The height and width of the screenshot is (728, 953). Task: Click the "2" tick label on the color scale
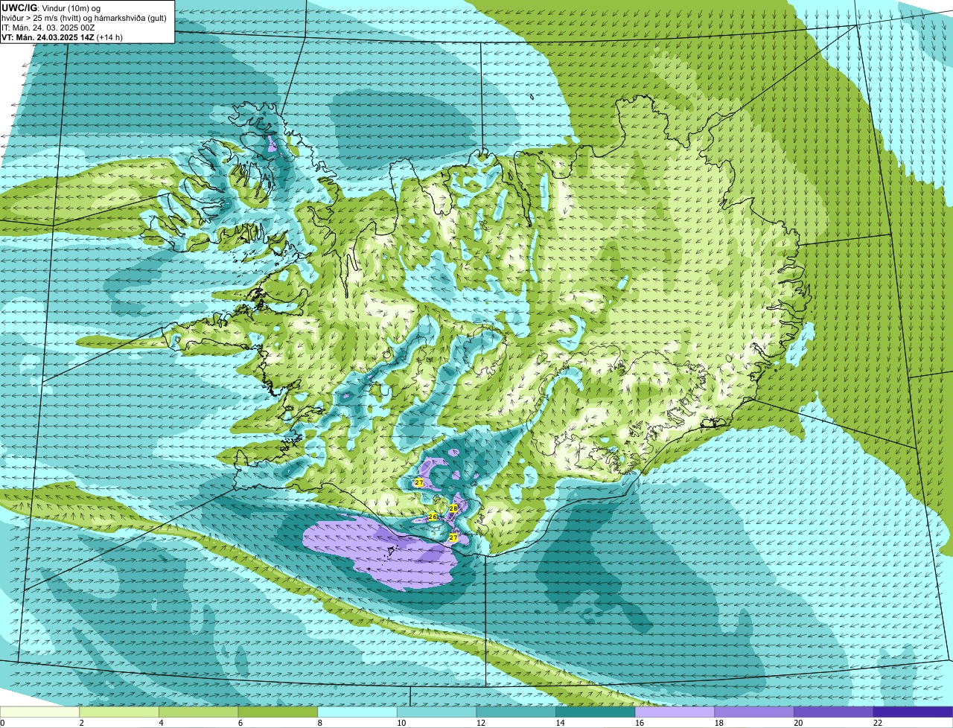click(81, 723)
